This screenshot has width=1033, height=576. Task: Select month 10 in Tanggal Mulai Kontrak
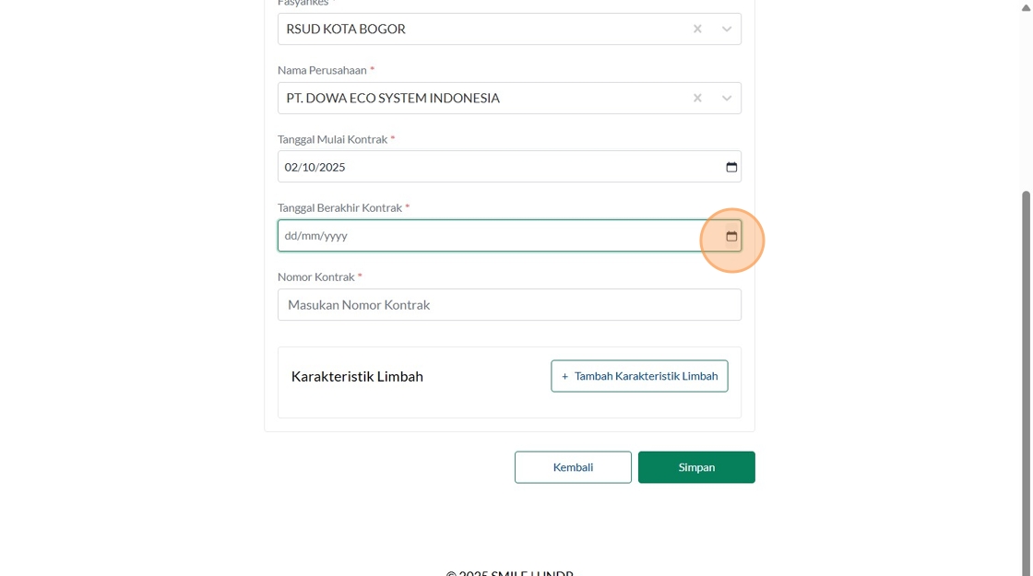(309, 168)
